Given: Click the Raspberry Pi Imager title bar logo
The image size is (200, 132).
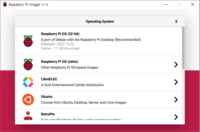Looking at the screenshot, I should coord(5,4).
